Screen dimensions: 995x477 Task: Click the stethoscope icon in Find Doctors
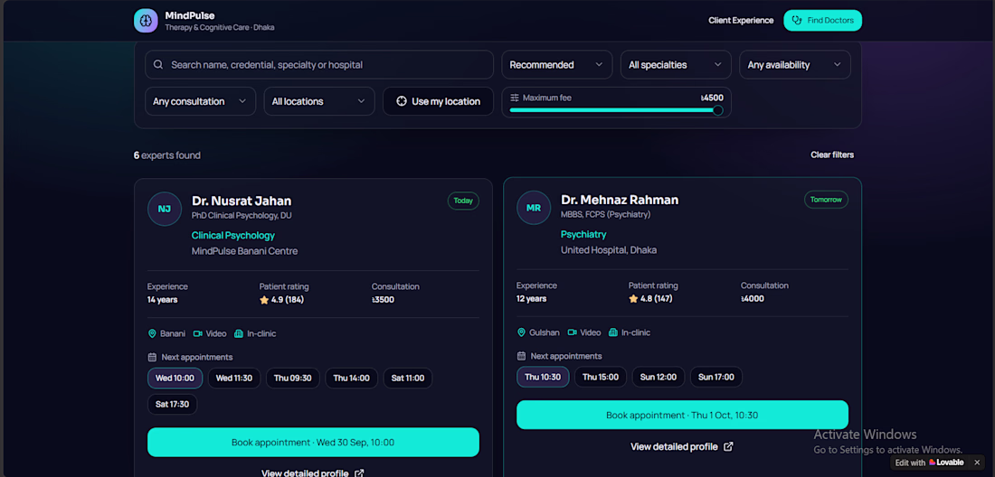point(797,20)
